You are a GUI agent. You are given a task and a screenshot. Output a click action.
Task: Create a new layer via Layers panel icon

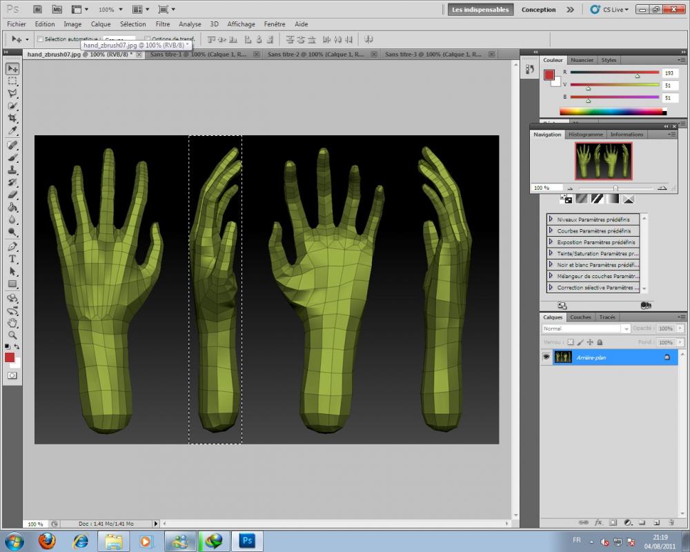click(655, 522)
